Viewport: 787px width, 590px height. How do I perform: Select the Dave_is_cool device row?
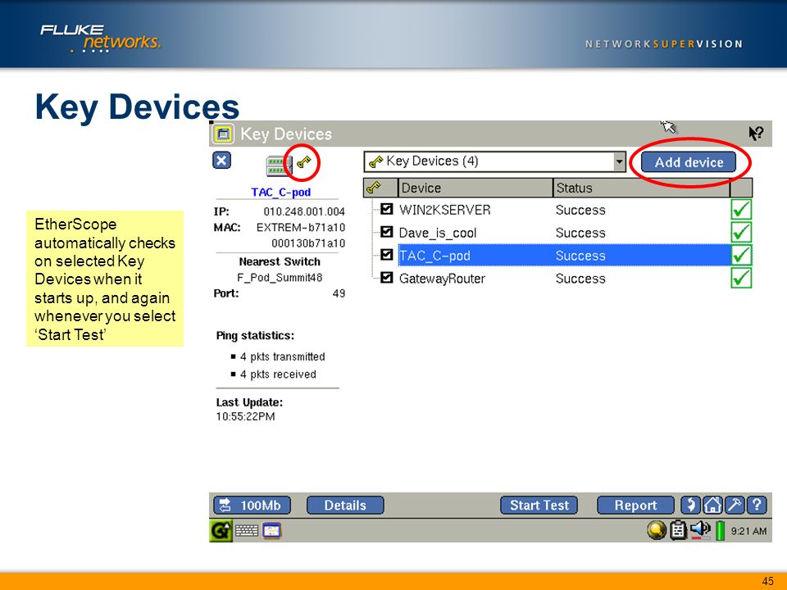564,233
